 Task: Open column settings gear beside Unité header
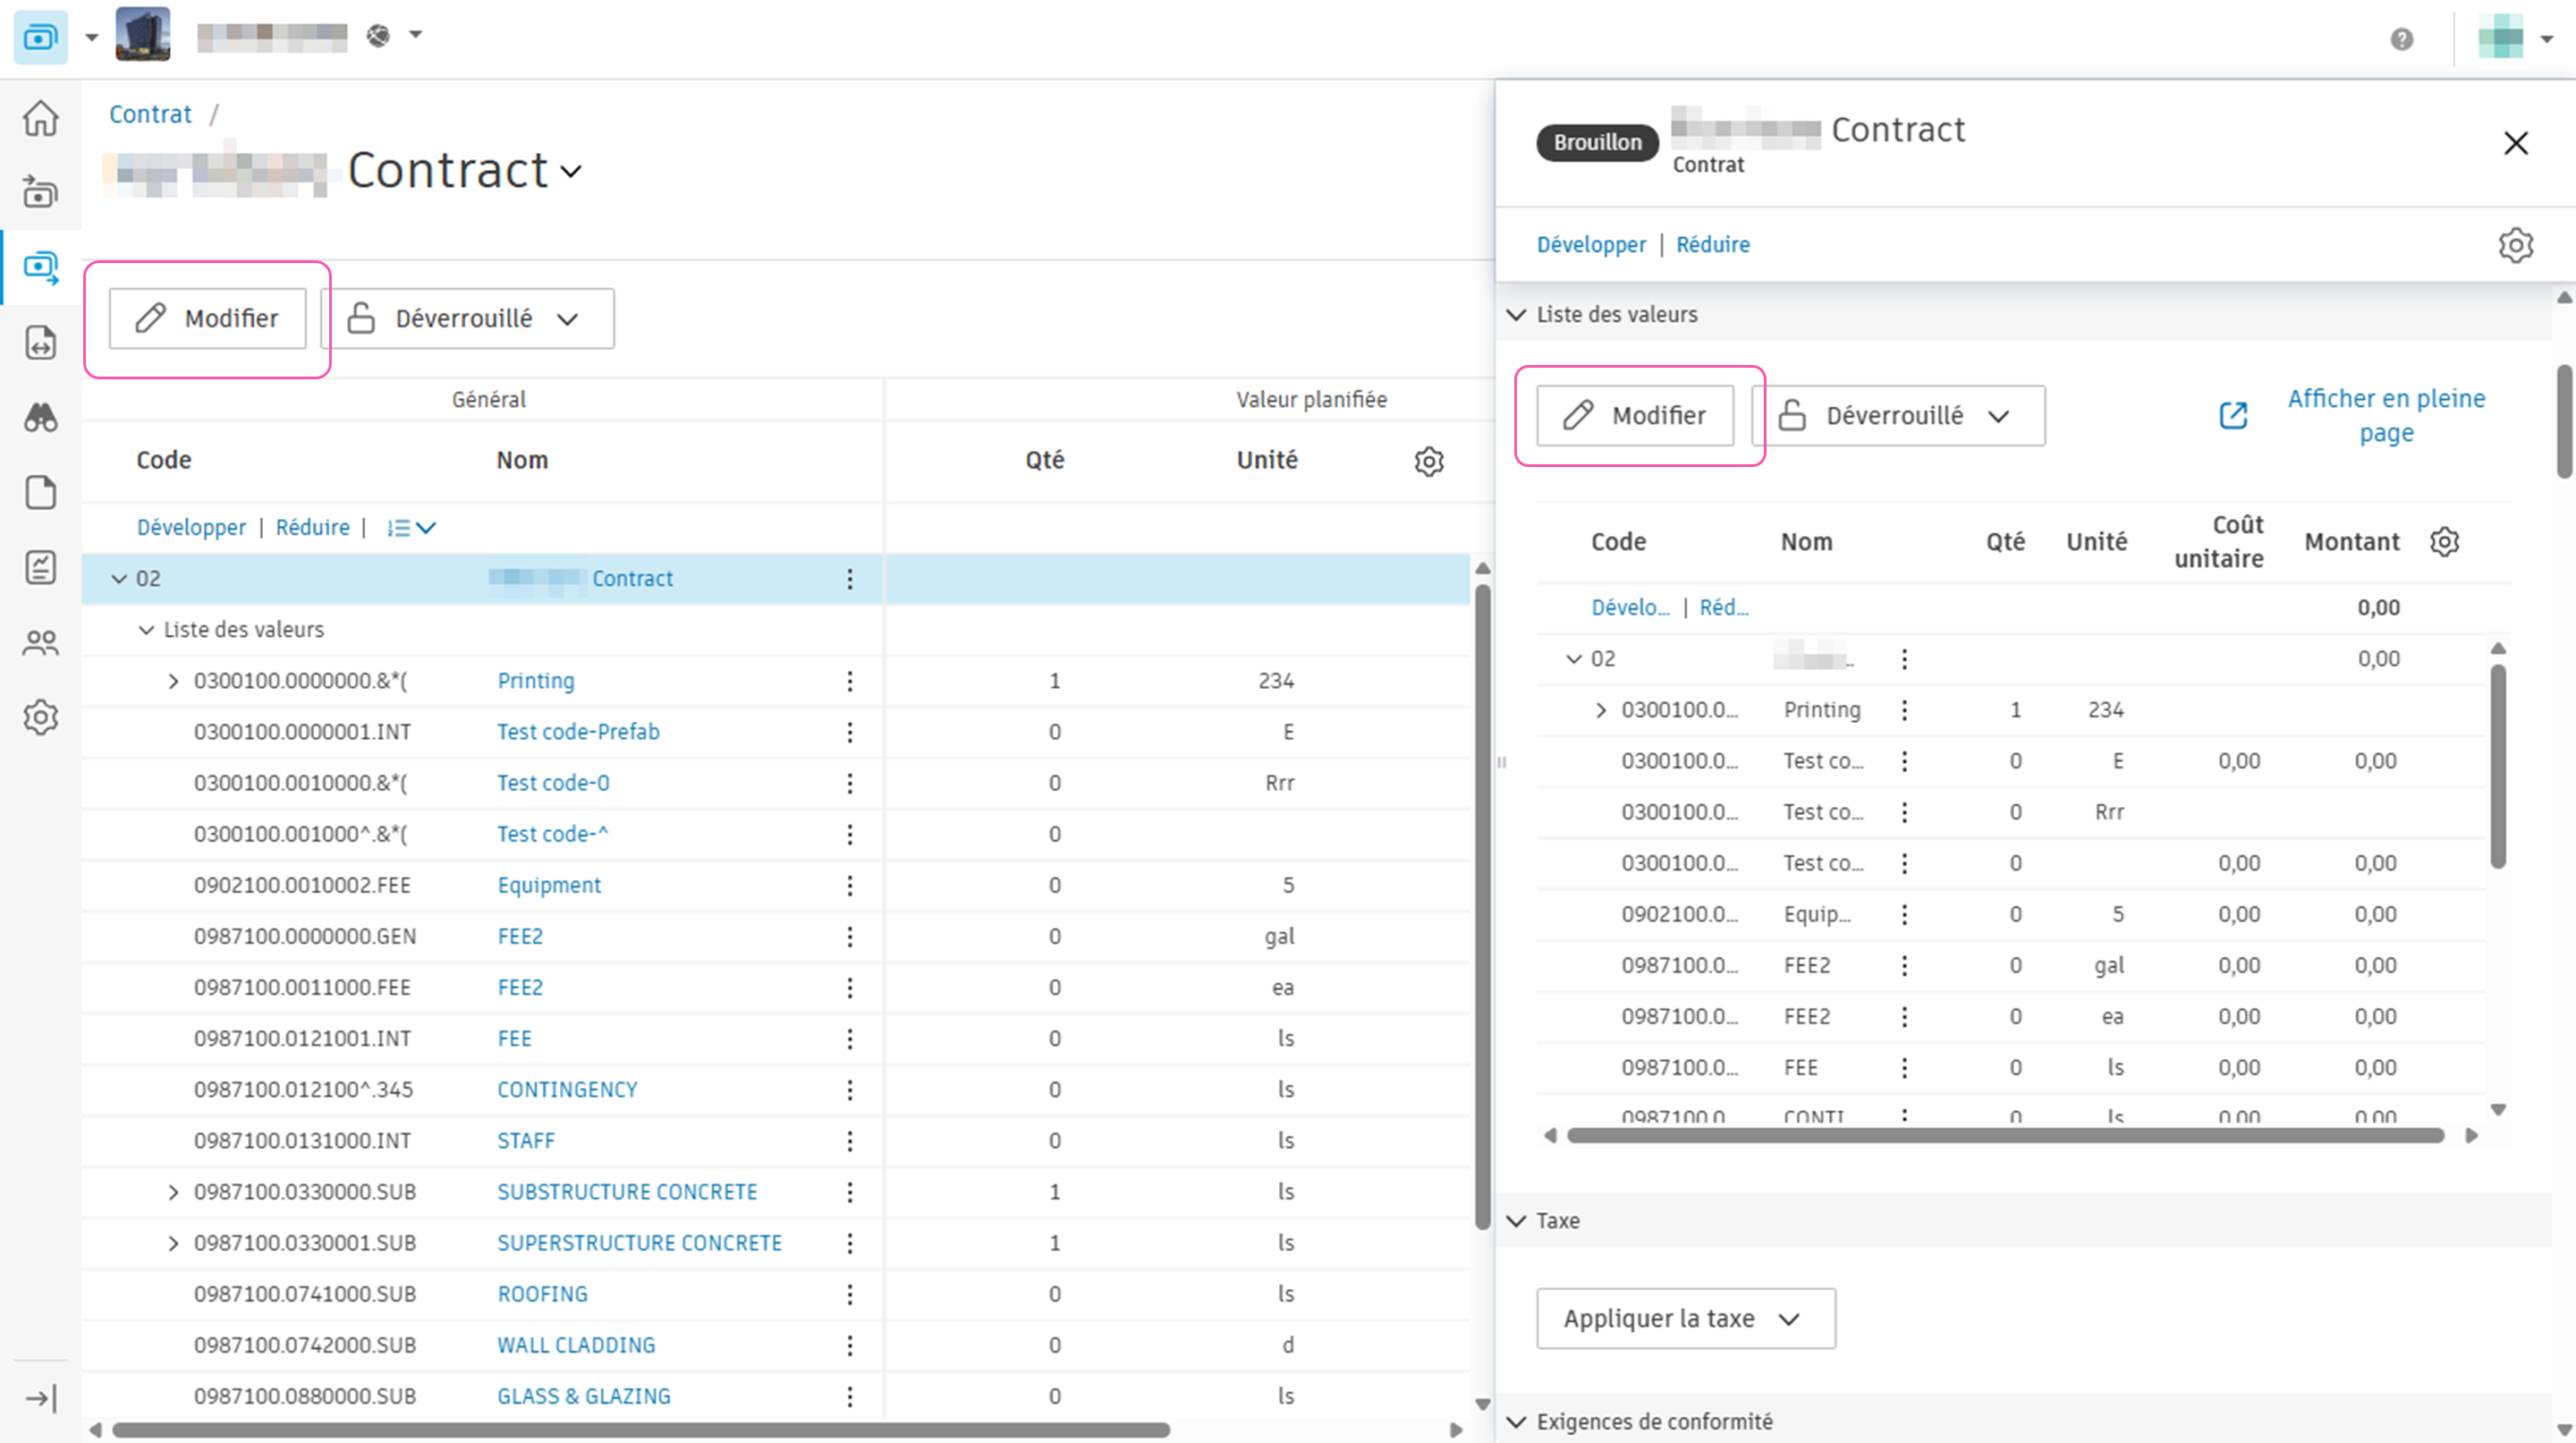[x=1429, y=461]
